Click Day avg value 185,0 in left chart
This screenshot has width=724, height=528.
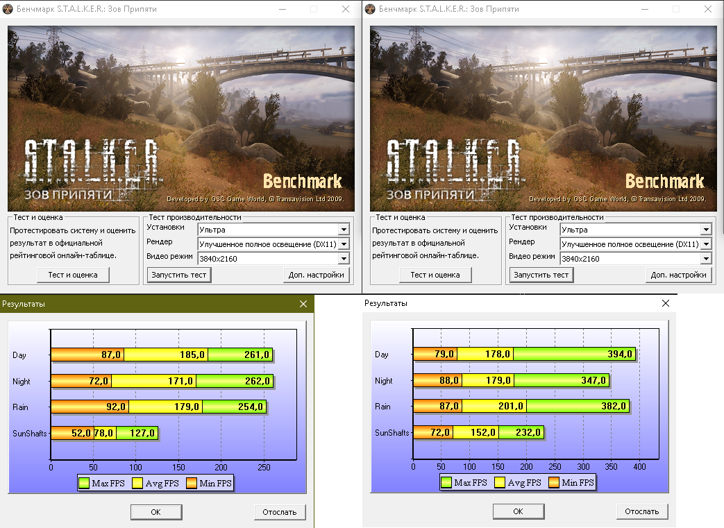(192, 355)
